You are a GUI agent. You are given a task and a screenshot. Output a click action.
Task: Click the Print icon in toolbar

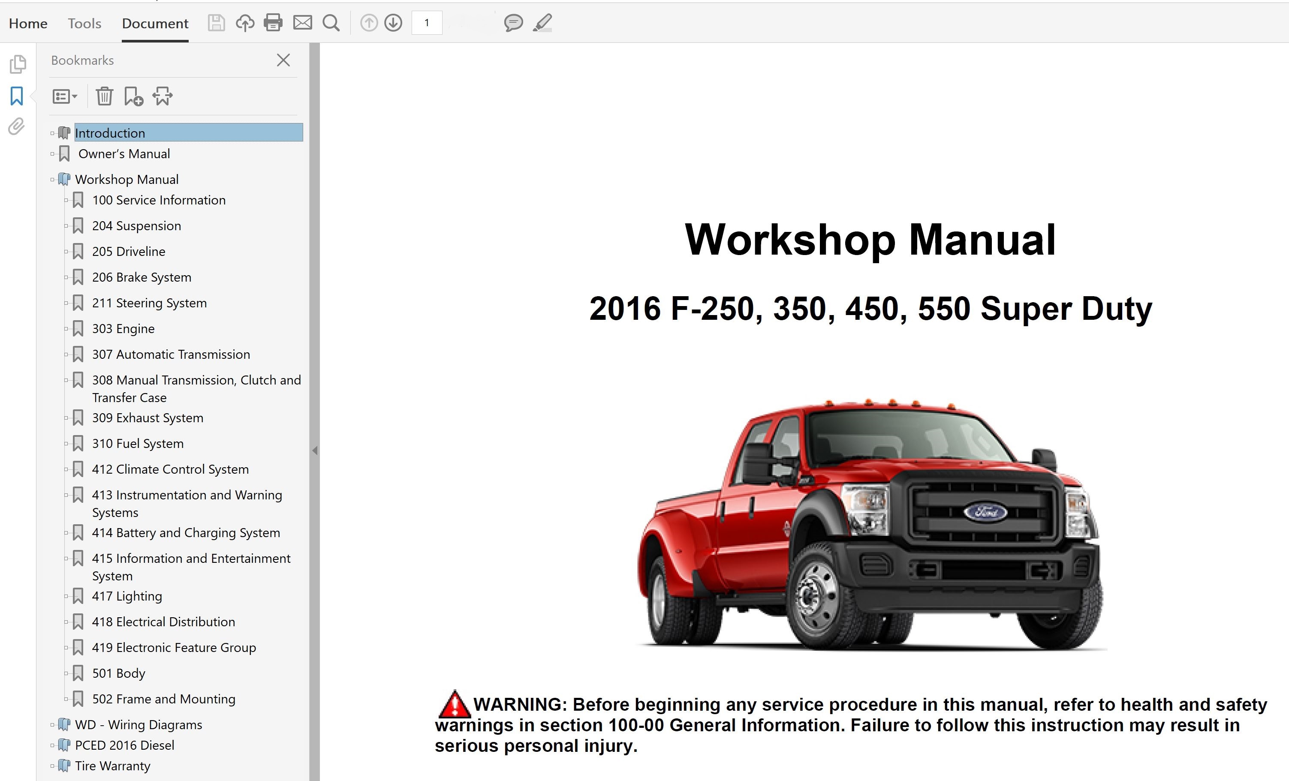click(x=273, y=23)
